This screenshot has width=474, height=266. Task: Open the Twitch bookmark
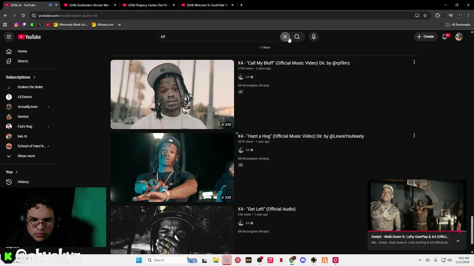click(24, 25)
